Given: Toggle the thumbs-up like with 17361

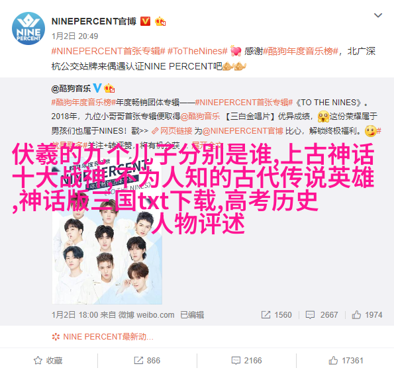Looking at the screenshot, I should 346,361.
